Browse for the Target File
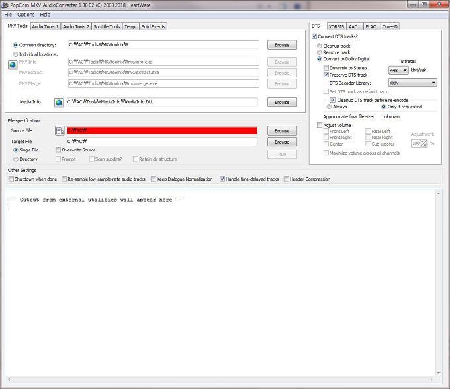 pyautogui.click(x=282, y=142)
